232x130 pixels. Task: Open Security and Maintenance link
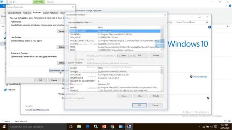click(x=37, y=110)
